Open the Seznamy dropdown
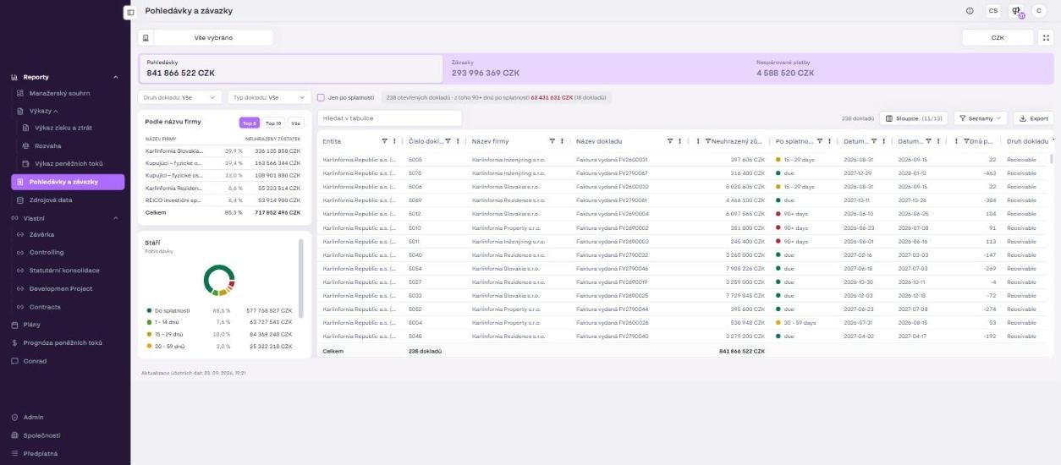1061x465 pixels. (x=981, y=118)
